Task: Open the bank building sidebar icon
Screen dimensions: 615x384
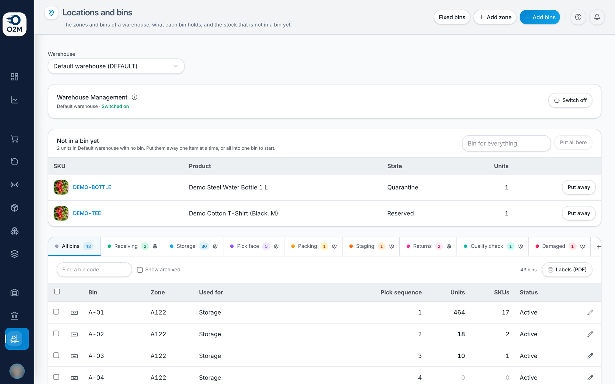Action: tap(14, 316)
